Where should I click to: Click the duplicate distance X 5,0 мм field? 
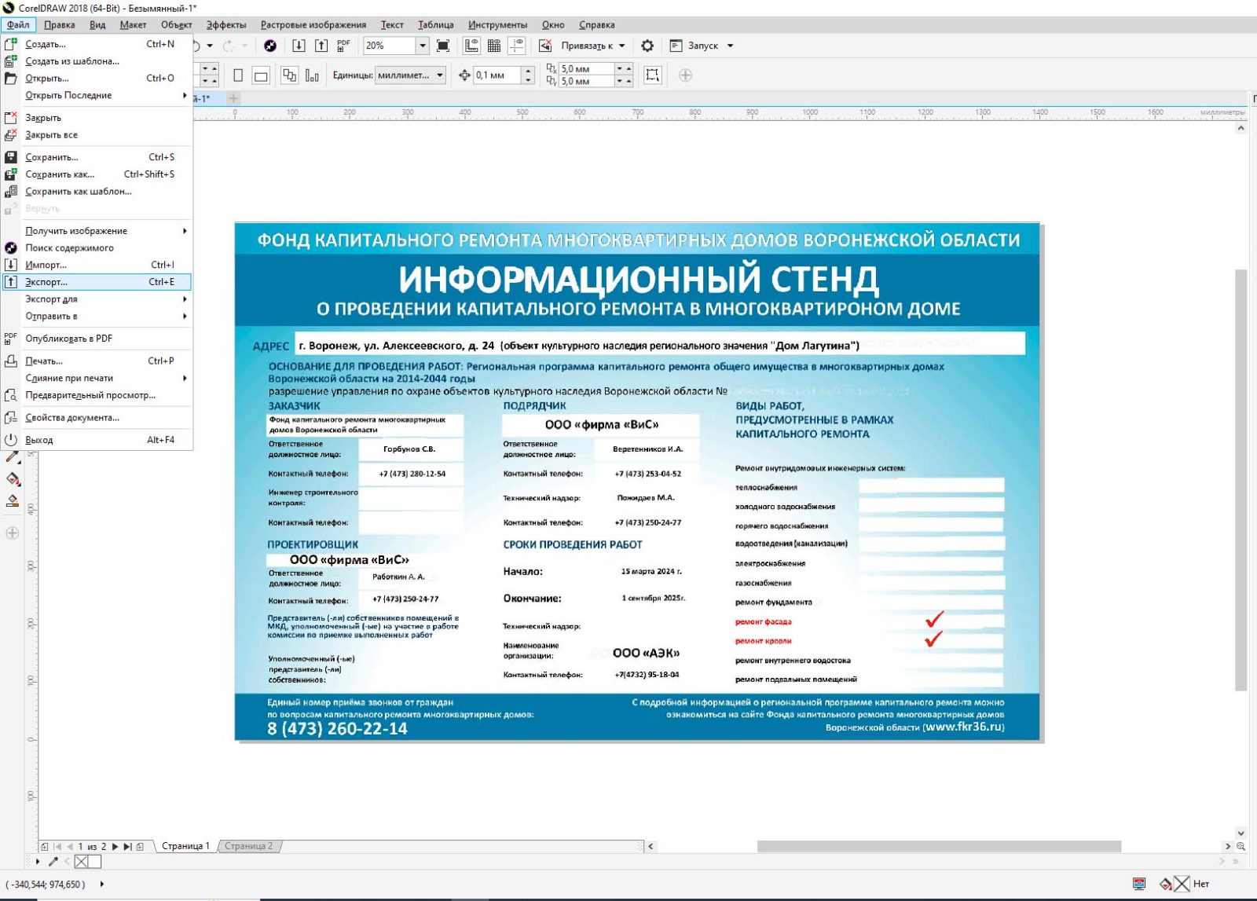[586, 69]
